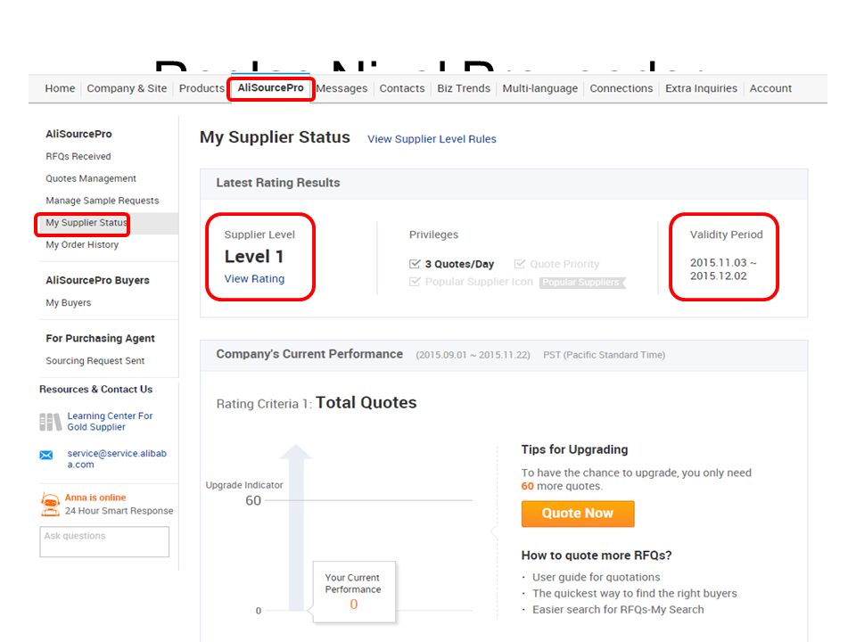Click the Quote Now button

pyautogui.click(x=578, y=514)
